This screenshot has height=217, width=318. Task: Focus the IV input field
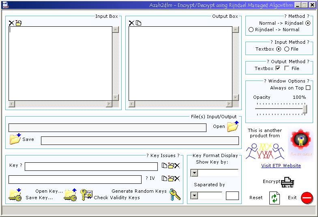coord(75,180)
